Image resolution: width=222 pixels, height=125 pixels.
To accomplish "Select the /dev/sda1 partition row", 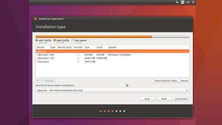I will click(x=112, y=55).
